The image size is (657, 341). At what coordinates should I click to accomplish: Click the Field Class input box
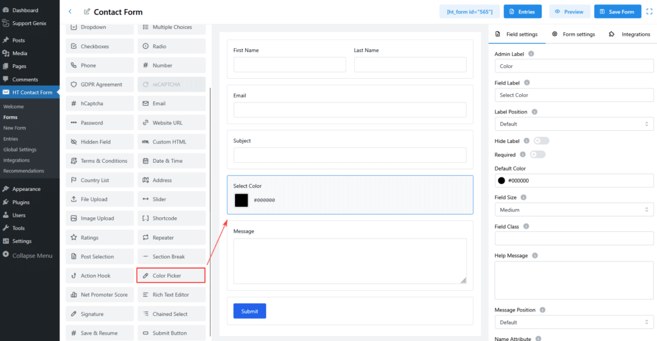[x=574, y=238]
